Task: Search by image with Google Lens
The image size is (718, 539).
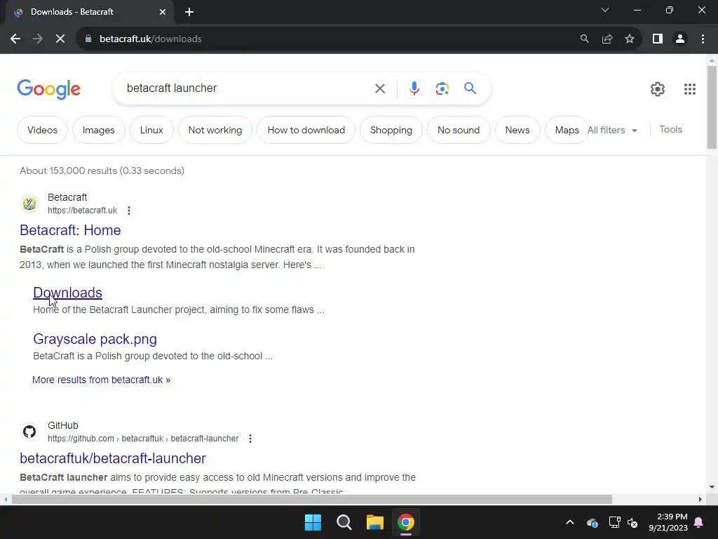Action: [442, 88]
